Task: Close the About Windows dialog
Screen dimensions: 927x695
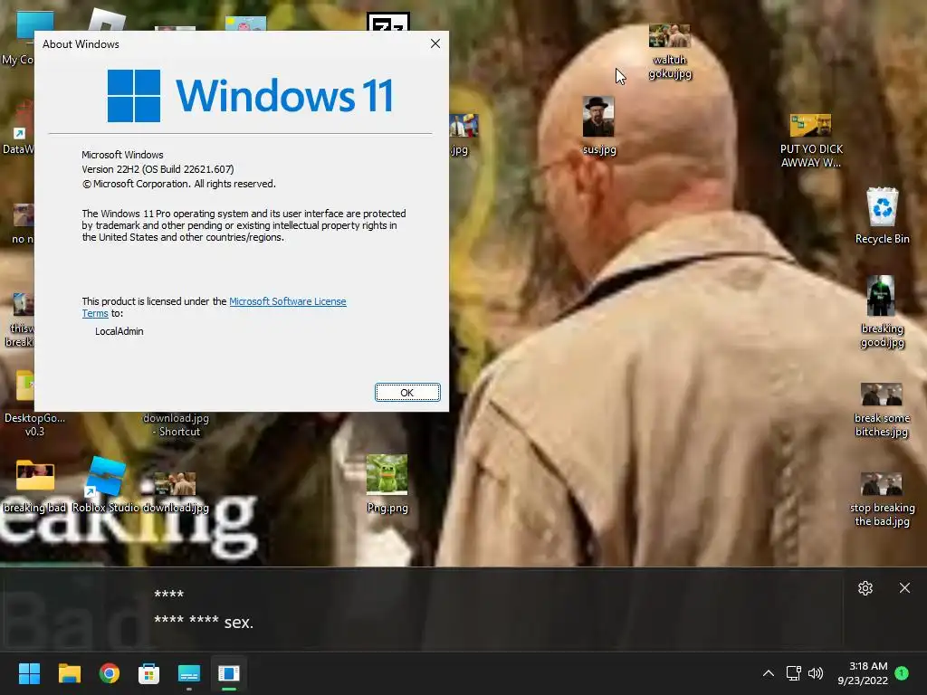Action: coord(435,43)
